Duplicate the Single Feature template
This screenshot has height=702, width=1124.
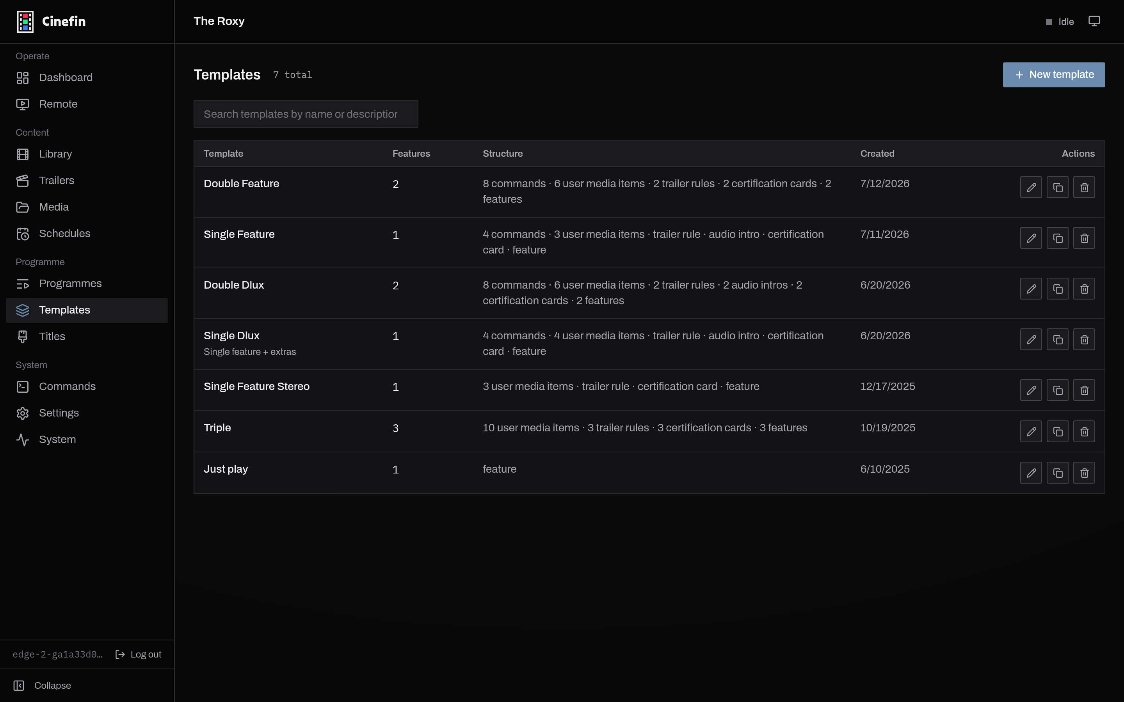[x=1058, y=238]
